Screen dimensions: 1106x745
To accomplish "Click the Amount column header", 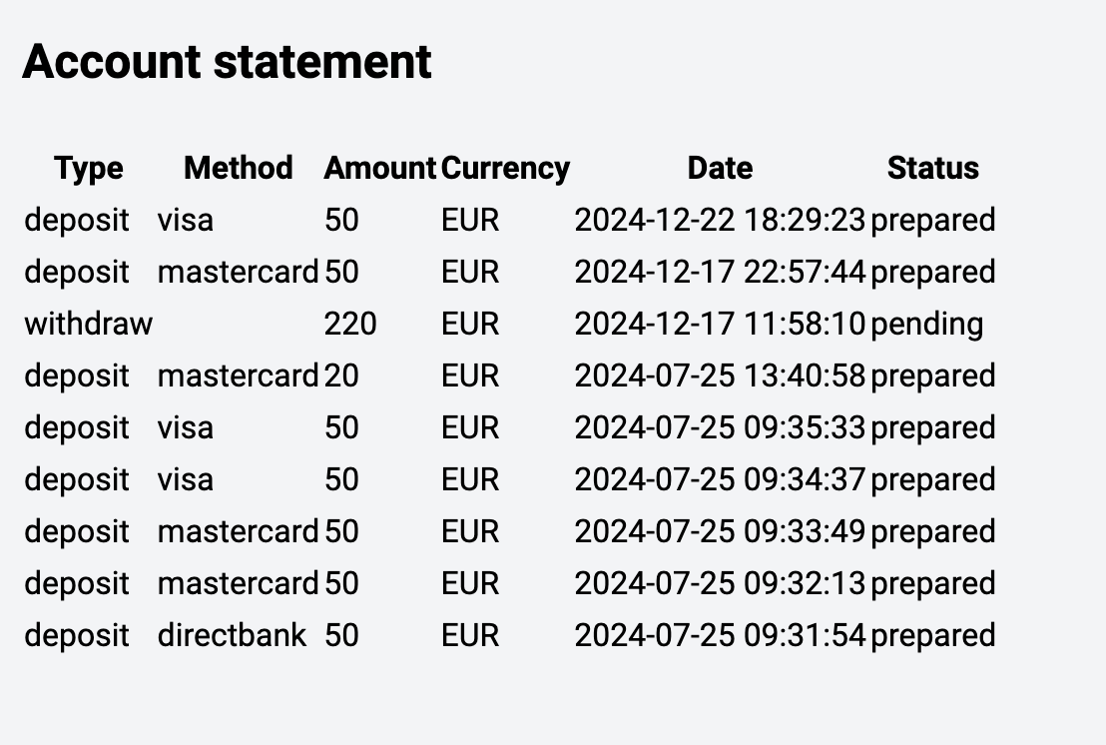I will tap(379, 168).
